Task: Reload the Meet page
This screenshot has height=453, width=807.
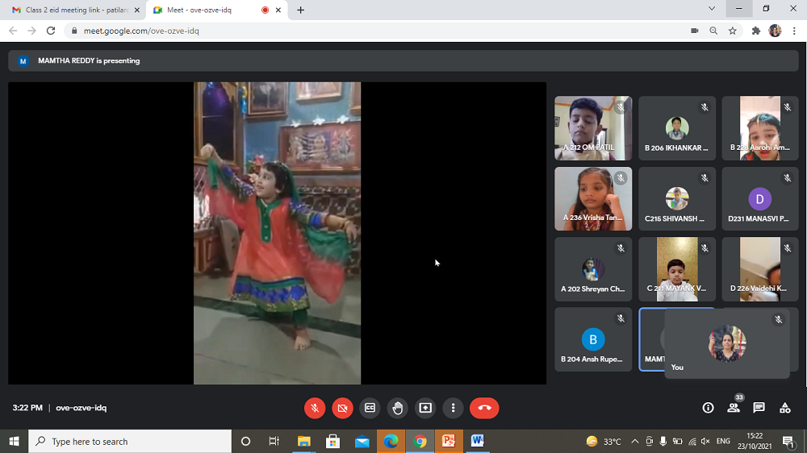Action: (x=51, y=31)
